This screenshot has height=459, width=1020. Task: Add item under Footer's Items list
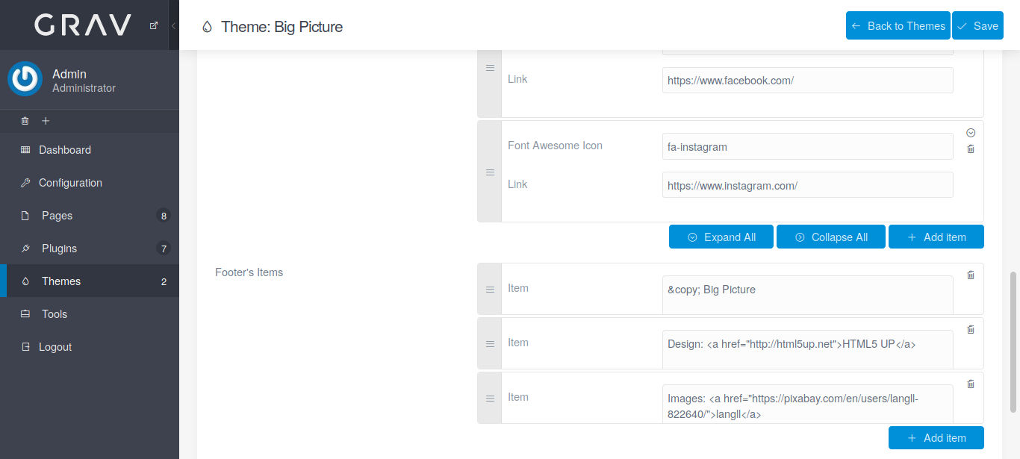coord(936,438)
